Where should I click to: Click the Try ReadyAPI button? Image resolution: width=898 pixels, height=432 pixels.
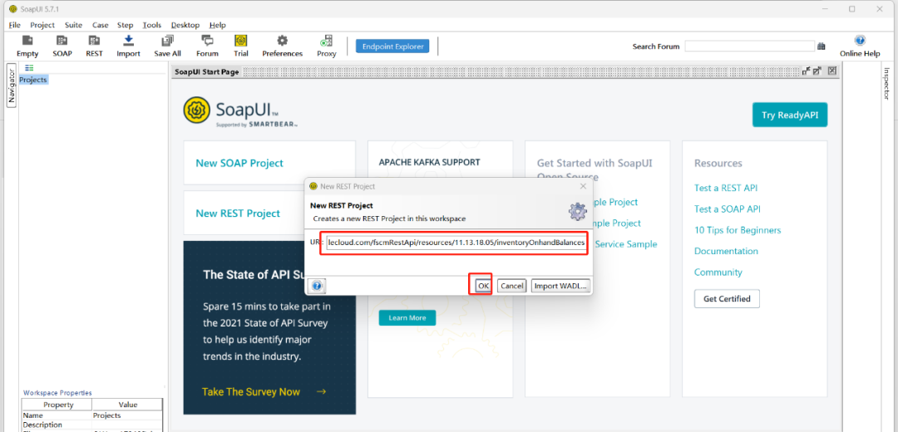point(790,115)
